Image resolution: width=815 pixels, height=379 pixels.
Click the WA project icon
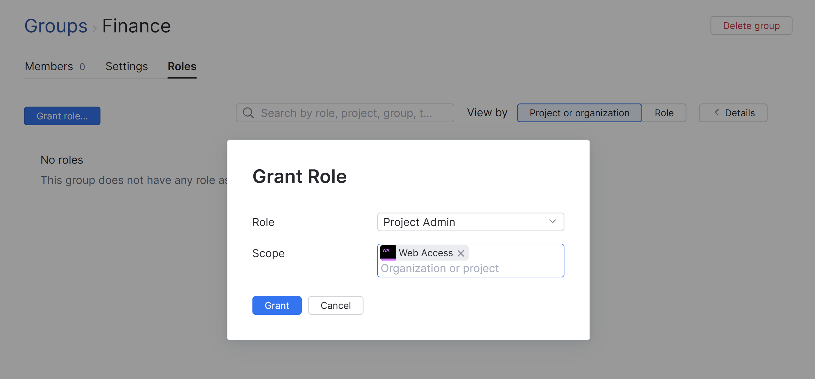388,252
